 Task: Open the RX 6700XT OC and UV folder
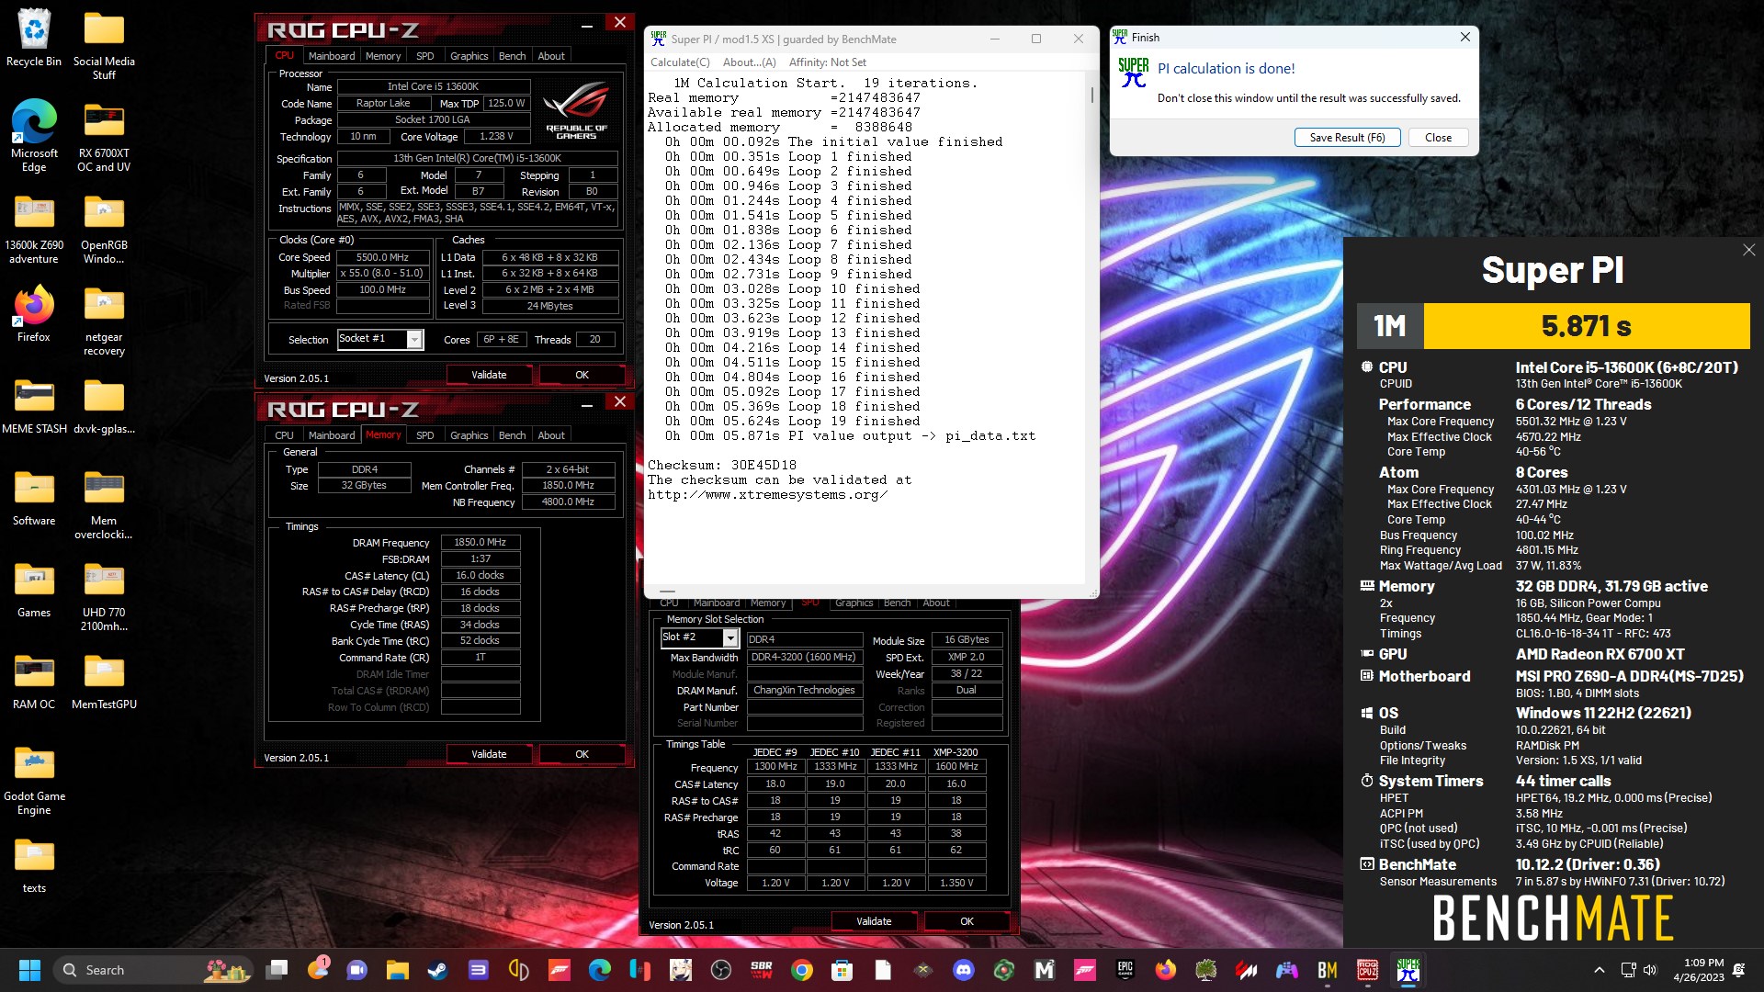pyautogui.click(x=104, y=136)
